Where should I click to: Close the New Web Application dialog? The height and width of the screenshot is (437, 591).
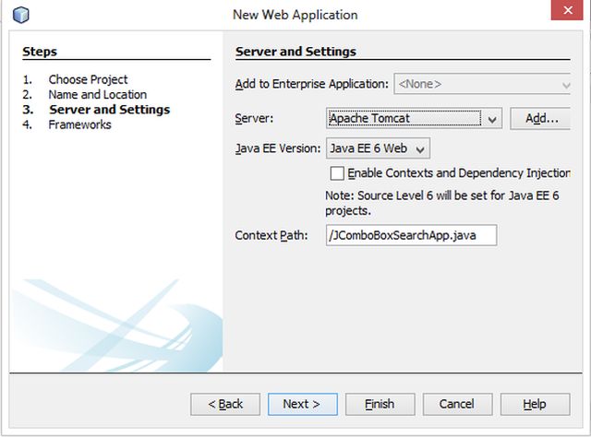pos(567,10)
